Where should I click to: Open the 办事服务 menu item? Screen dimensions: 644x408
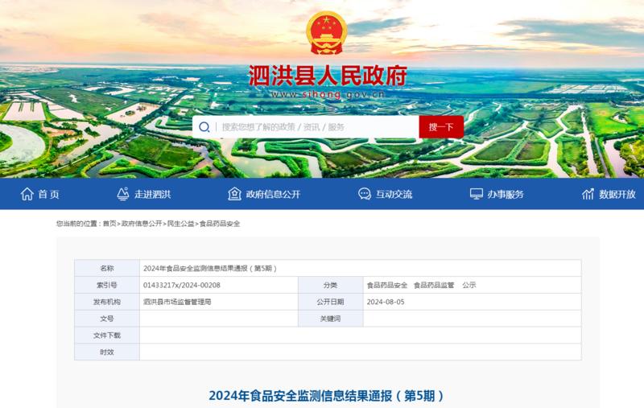[x=506, y=194]
